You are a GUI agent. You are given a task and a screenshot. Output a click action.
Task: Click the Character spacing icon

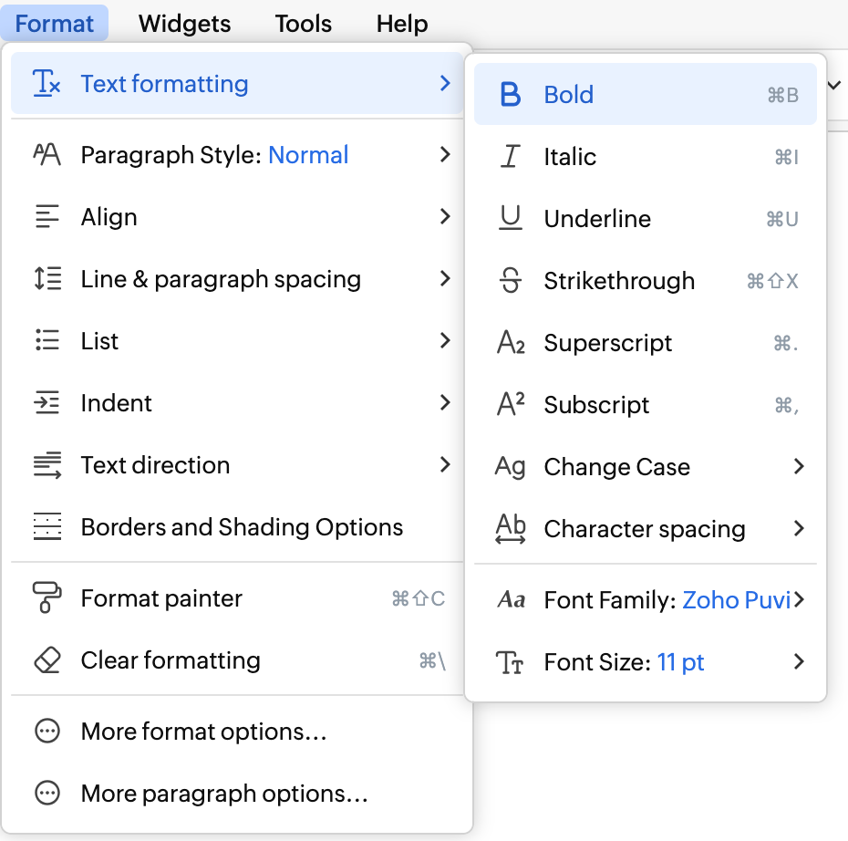pos(511,529)
